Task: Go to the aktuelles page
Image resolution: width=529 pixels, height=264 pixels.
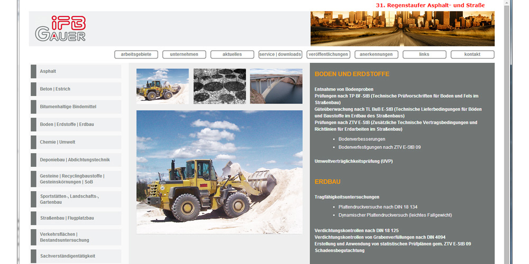Action: tap(232, 54)
